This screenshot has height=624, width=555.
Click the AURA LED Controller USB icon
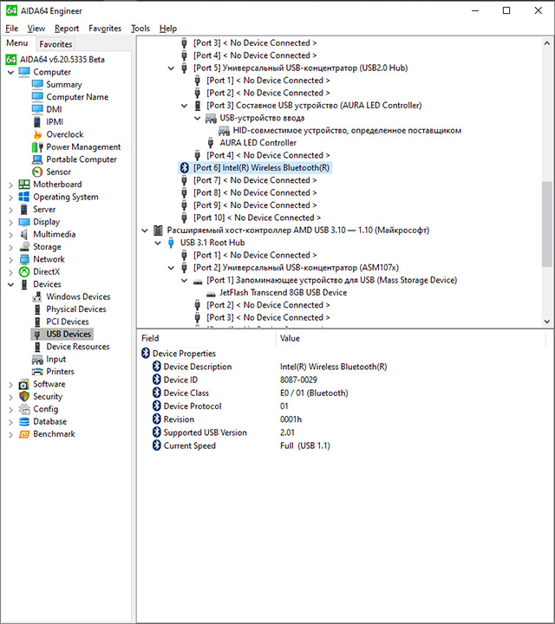pyautogui.click(x=211, y=143)
